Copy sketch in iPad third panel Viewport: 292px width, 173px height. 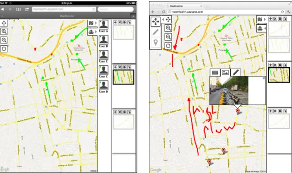pos(124,112)
